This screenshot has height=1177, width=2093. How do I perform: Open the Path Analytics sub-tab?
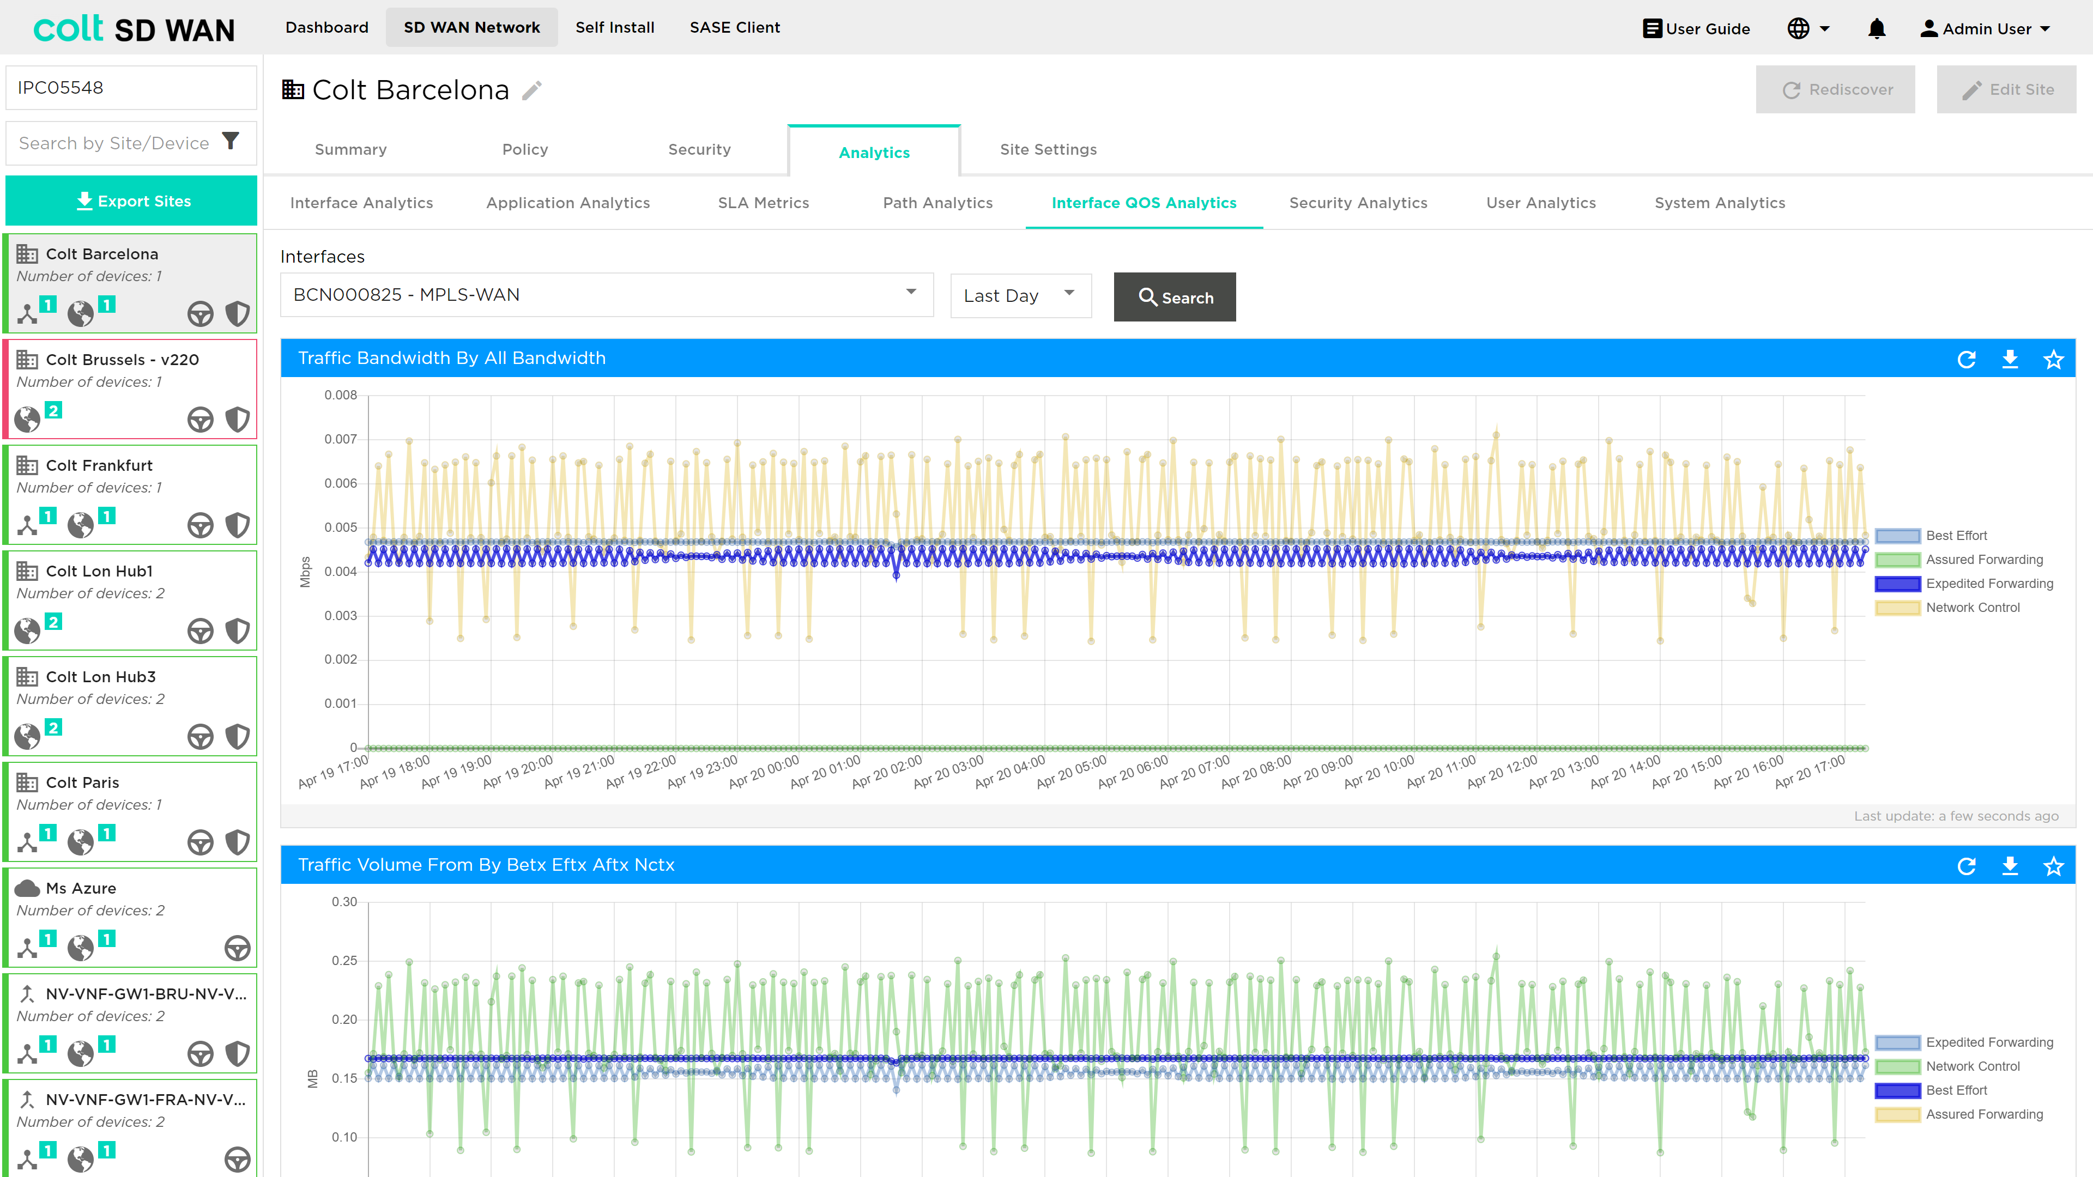pyautogui.click(x=937, y=203)
